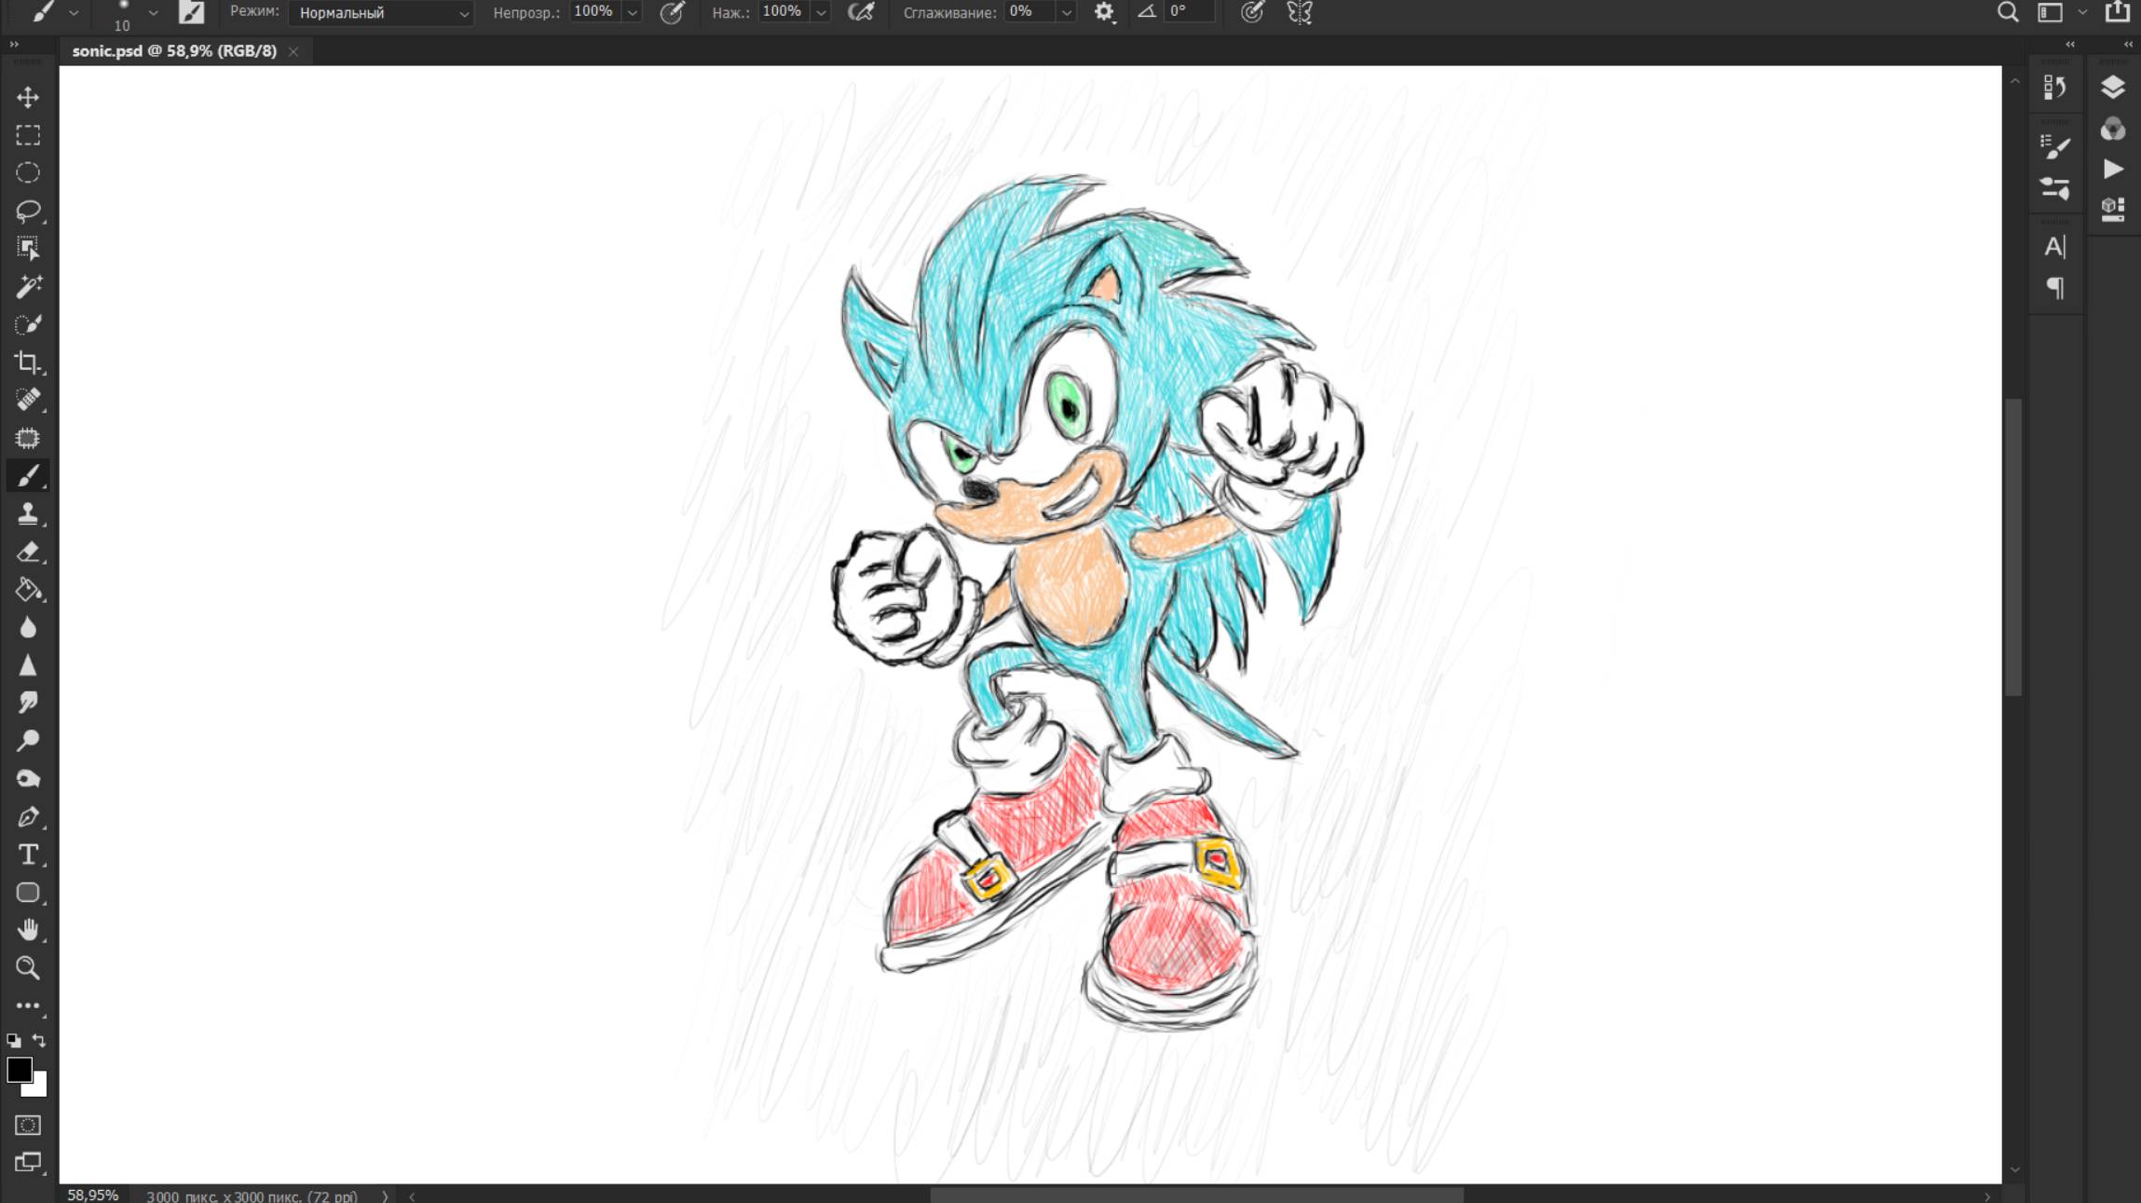
Task: Click the black foreground color swatch
Action: tap(19, 1069)
